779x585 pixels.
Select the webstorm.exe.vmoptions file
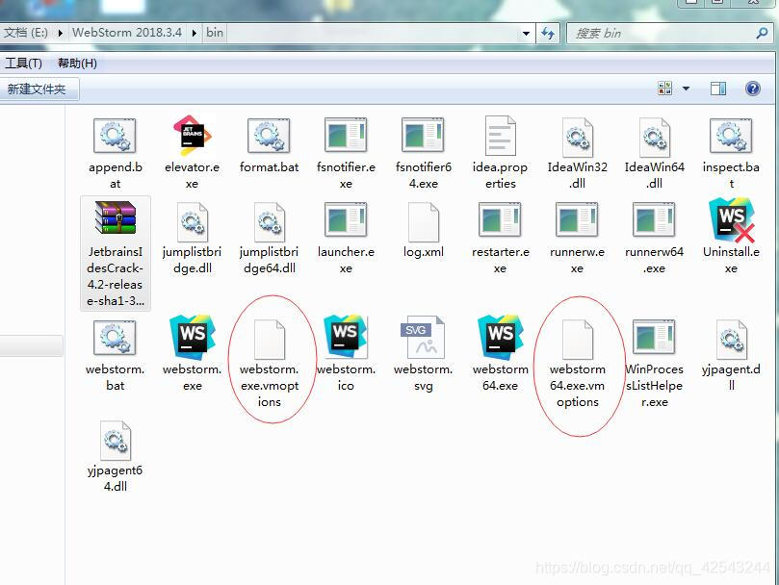(270, 364)
